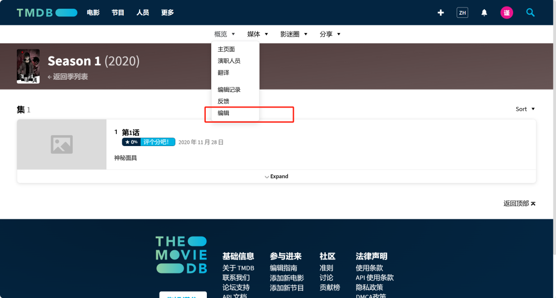The image size is (556, 298).
Task: Click the plus add-content icon
Action: (440, 12)
